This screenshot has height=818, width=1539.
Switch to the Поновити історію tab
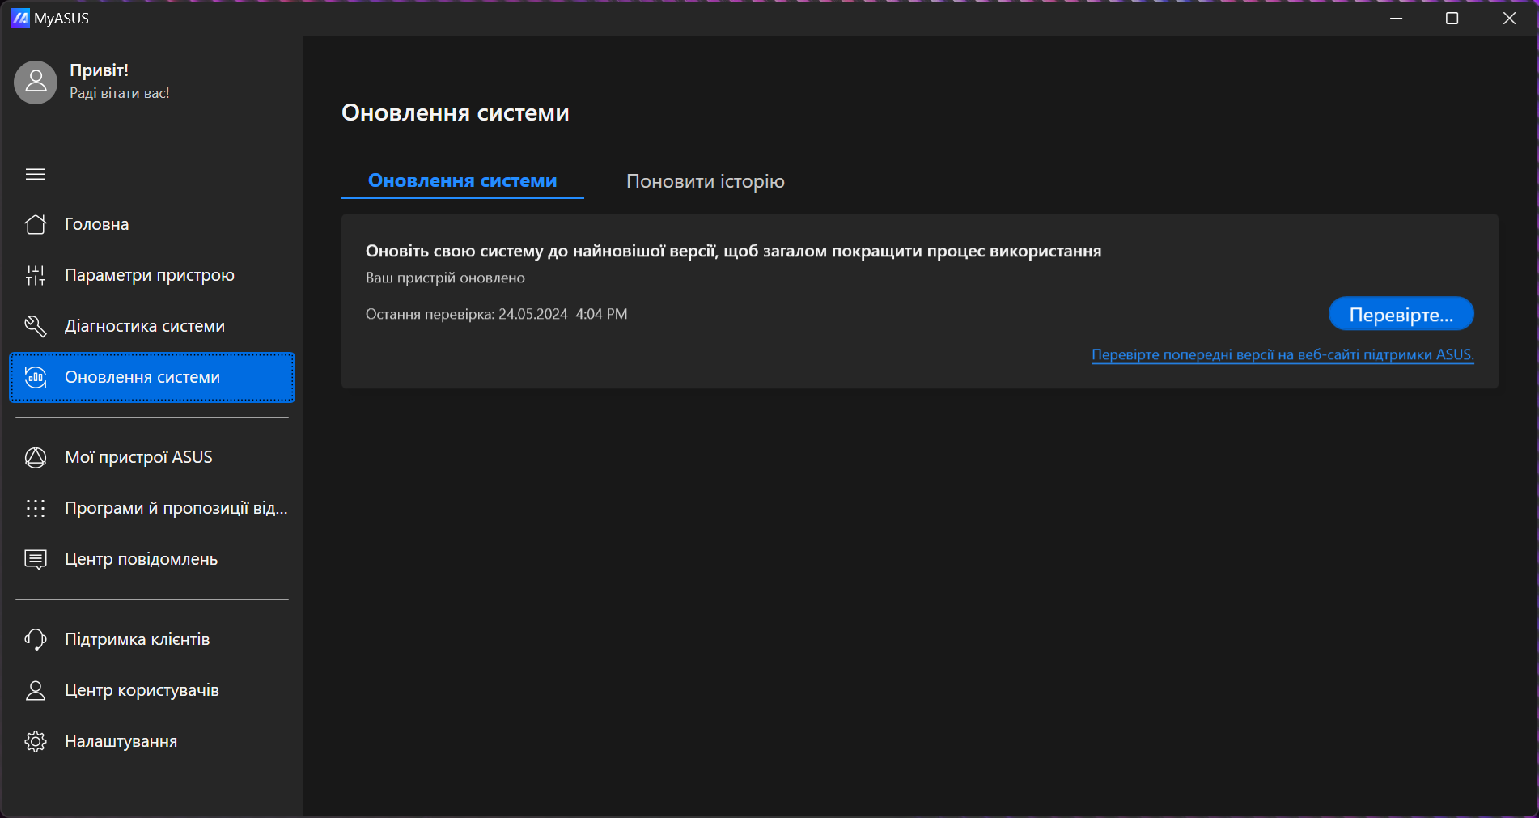pyautogui.click(x=706, y=181)
